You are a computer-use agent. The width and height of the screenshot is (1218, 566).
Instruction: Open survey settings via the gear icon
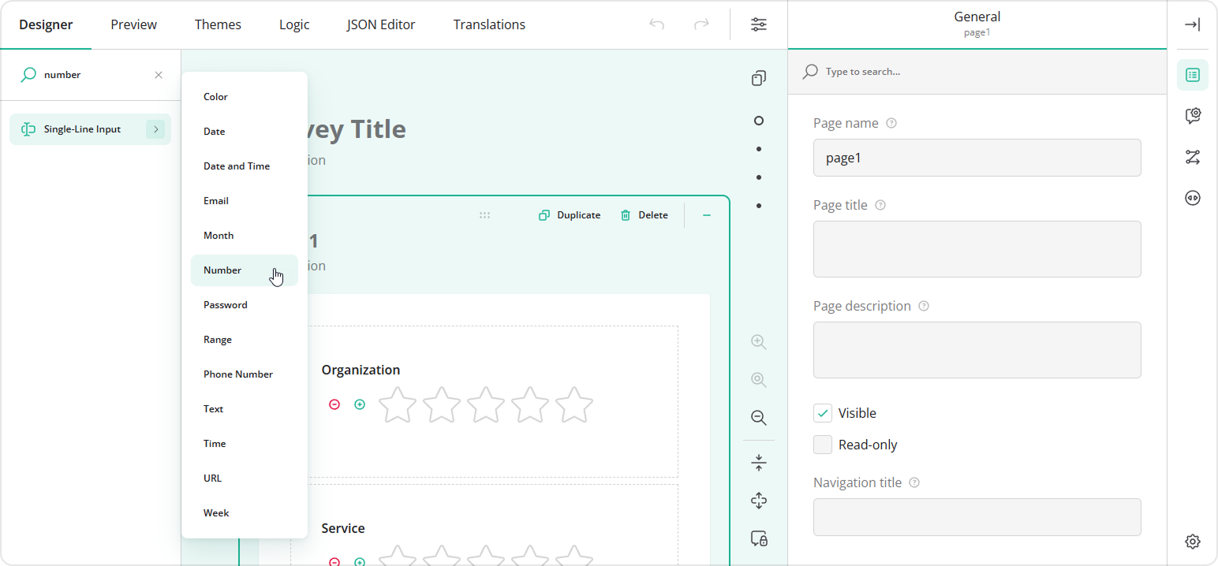click(x=1192, y=542)
